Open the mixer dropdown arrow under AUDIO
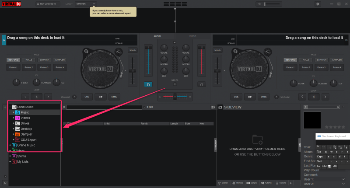 tap(175, 42)
